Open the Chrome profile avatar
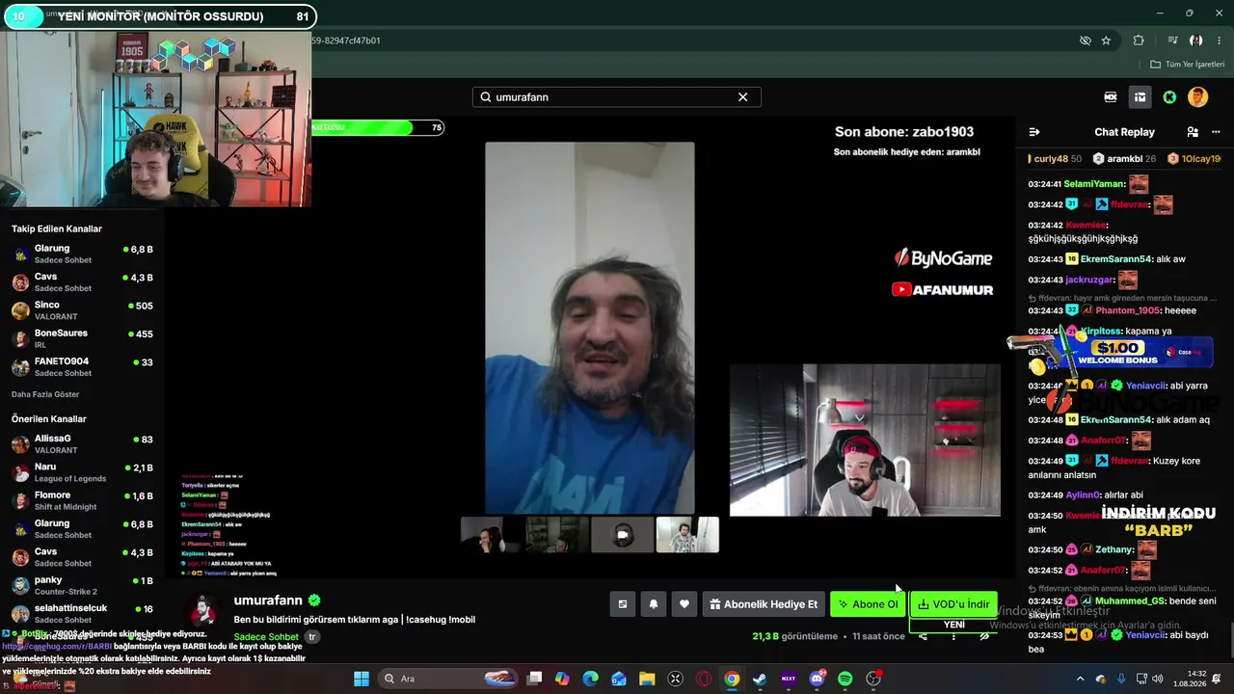This screenshot has height=694, width=1234. coord(1195,40)
